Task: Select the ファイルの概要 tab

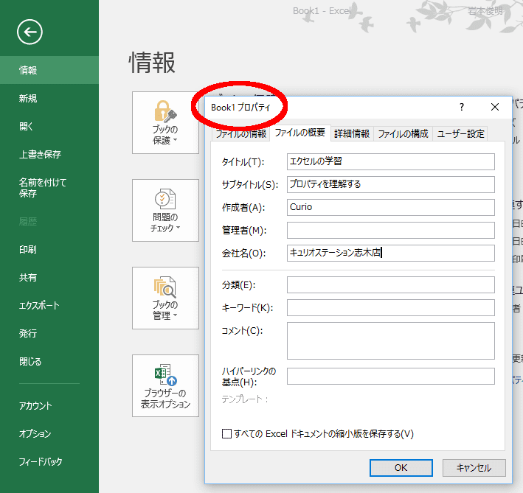Action: coord(299,133)
